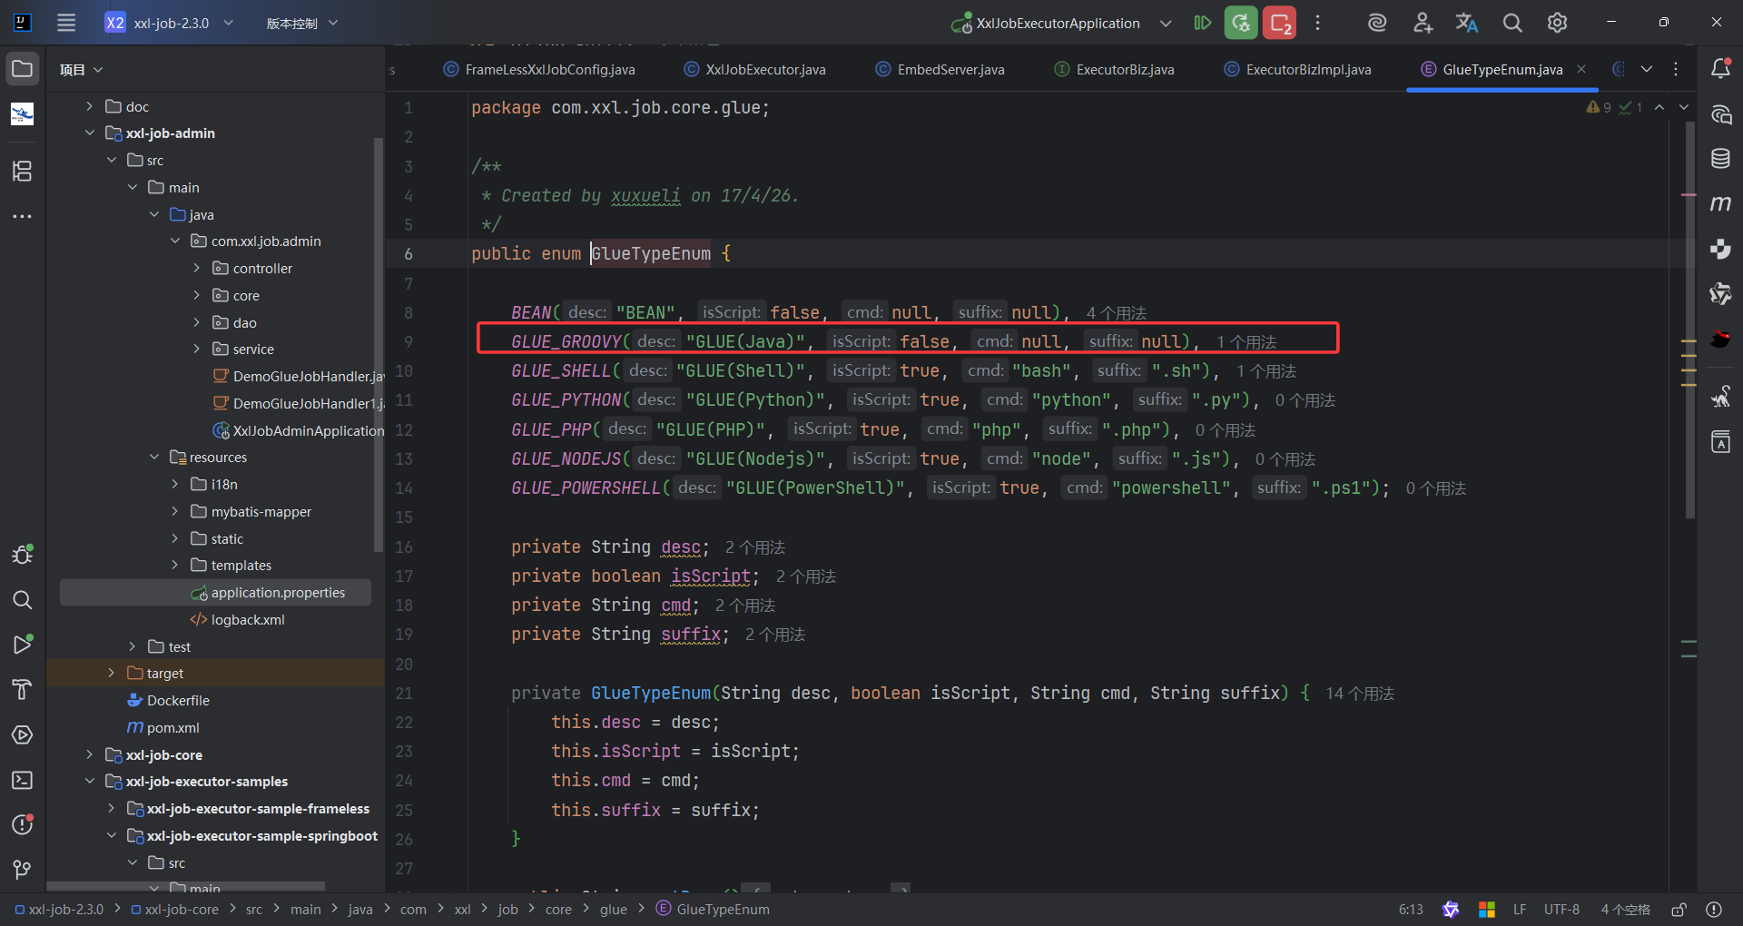Image resolution: width=1743 pixels, height=926 pixels.
Task: Go to previous highlighted error arrow
Action: click(x=1659, y=107)
